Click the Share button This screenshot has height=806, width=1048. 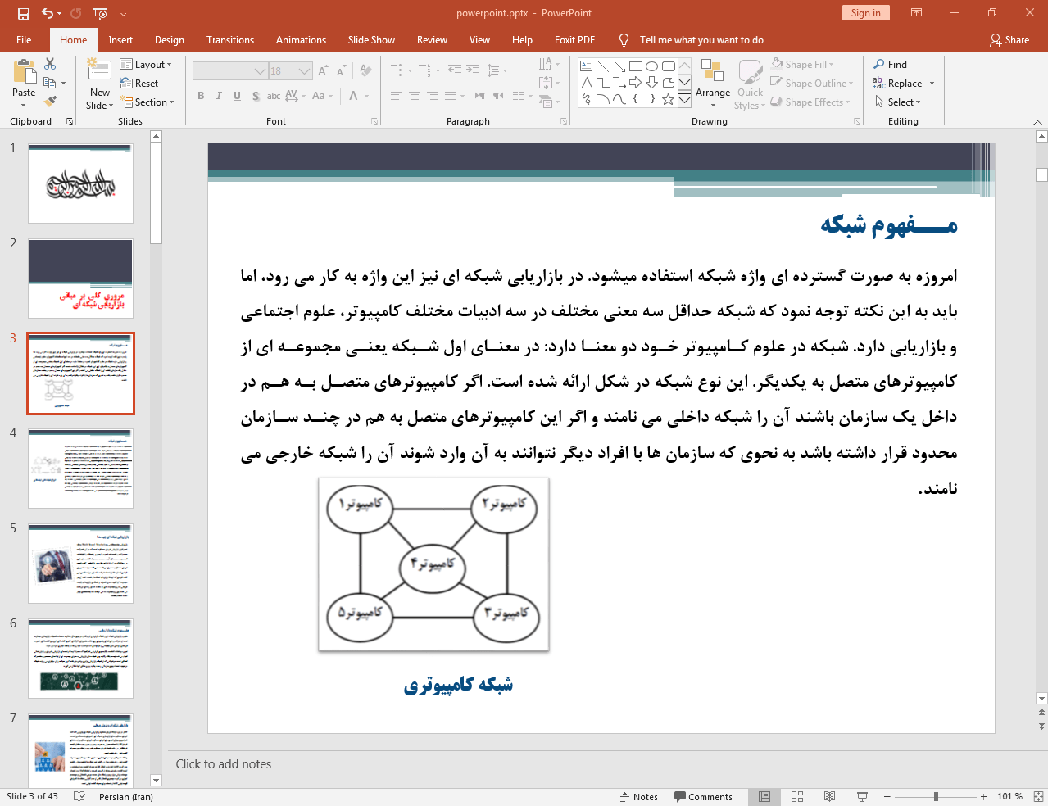(1009, 40)
